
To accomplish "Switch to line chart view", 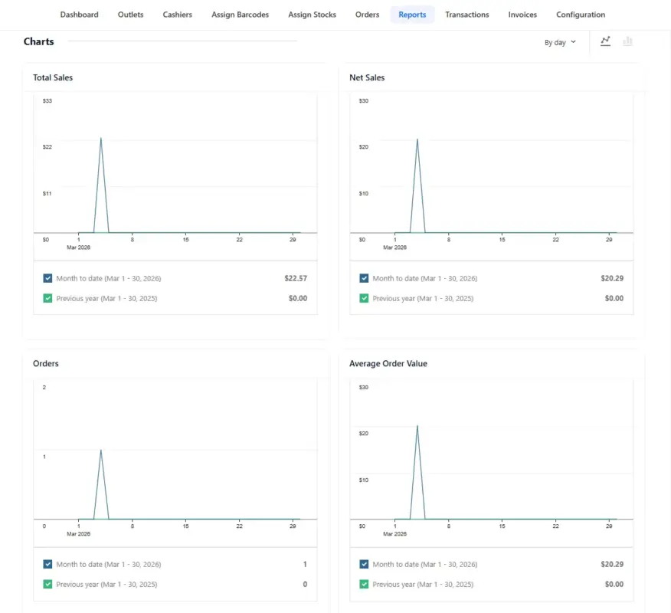I will click(605, 41).
